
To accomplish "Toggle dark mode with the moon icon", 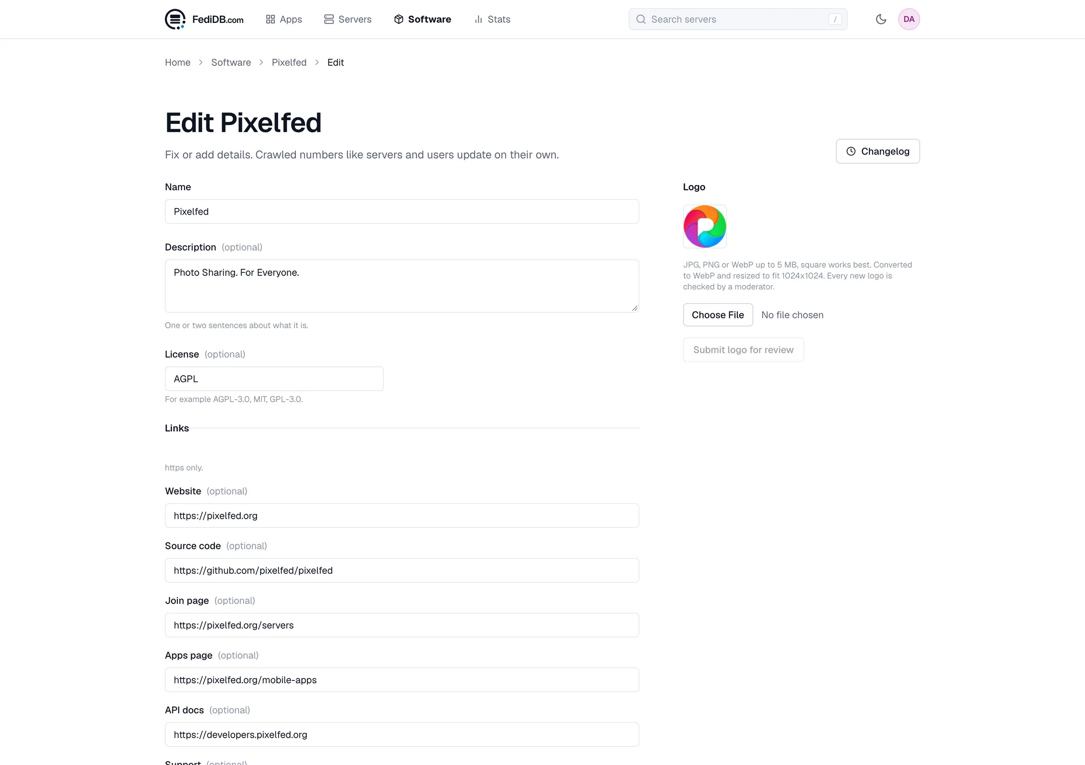I will coord(881,19).
